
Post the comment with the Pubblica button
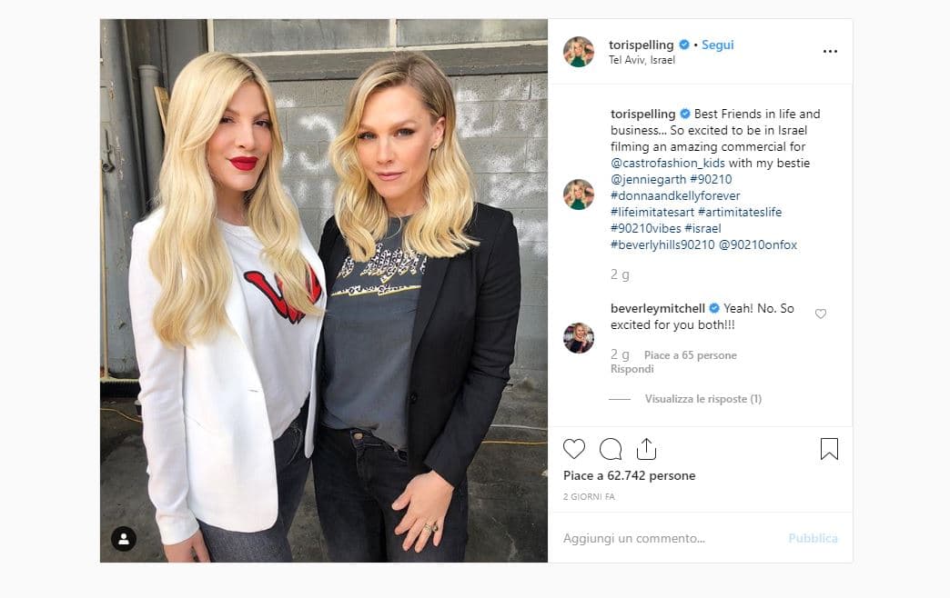tap(814, 538)
